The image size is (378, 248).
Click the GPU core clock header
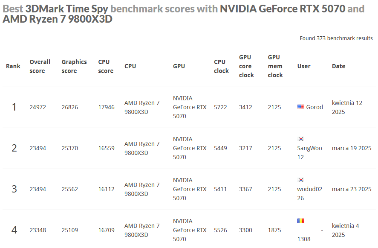click(x=246, y=66)
